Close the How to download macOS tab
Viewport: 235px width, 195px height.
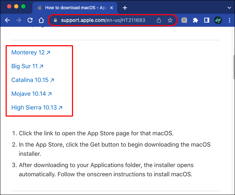(x=112, y=8)
